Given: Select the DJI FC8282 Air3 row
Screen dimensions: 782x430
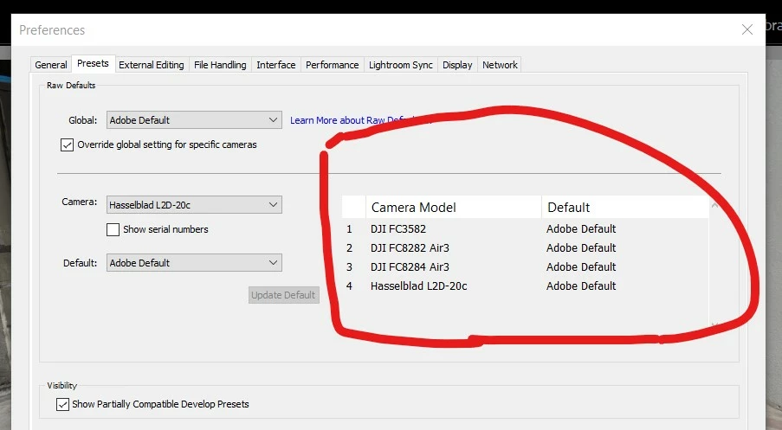Looking at the screenshot, I should pyautogui.click(x=525, y=248).
